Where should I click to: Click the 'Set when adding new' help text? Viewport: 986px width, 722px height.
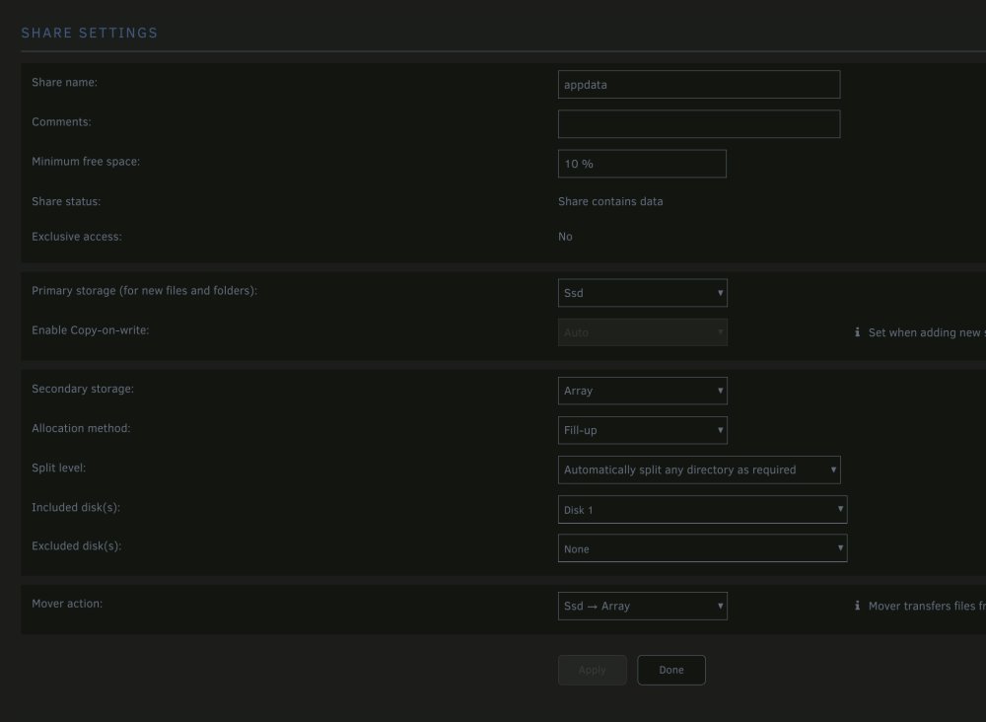(927, 332)
